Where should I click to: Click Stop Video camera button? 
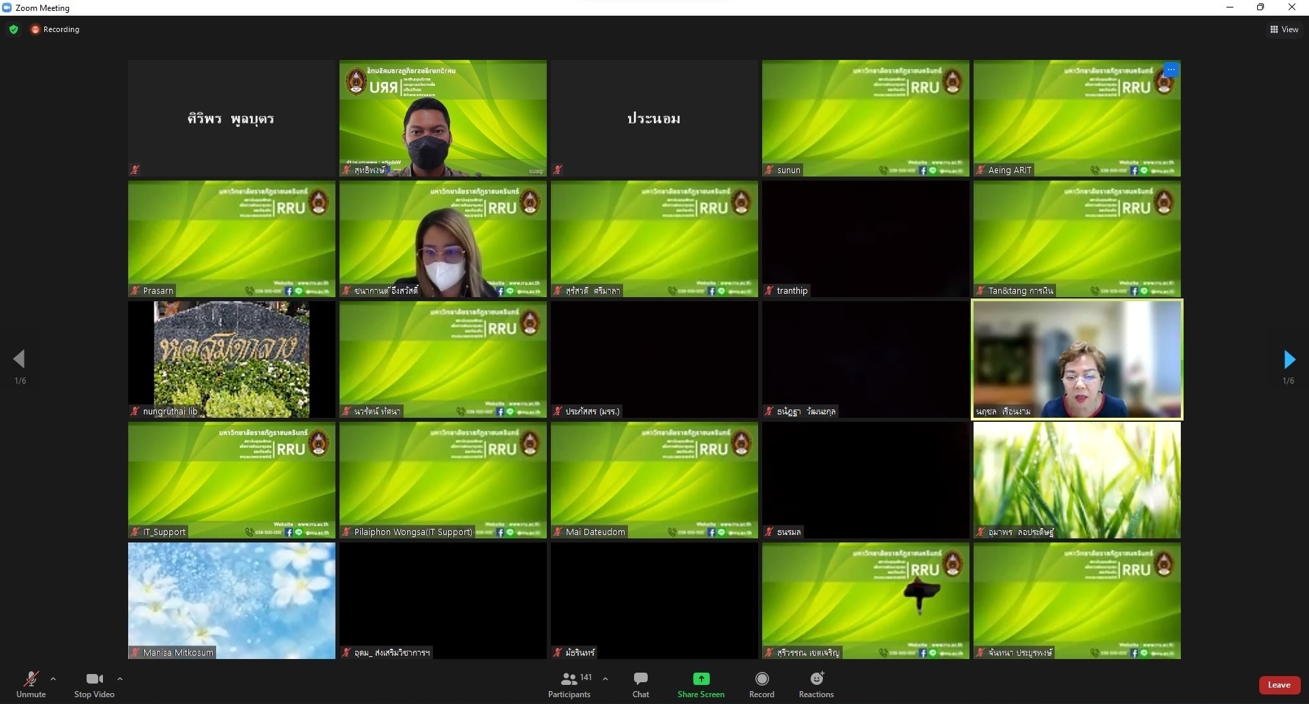(x=94, y=684)
